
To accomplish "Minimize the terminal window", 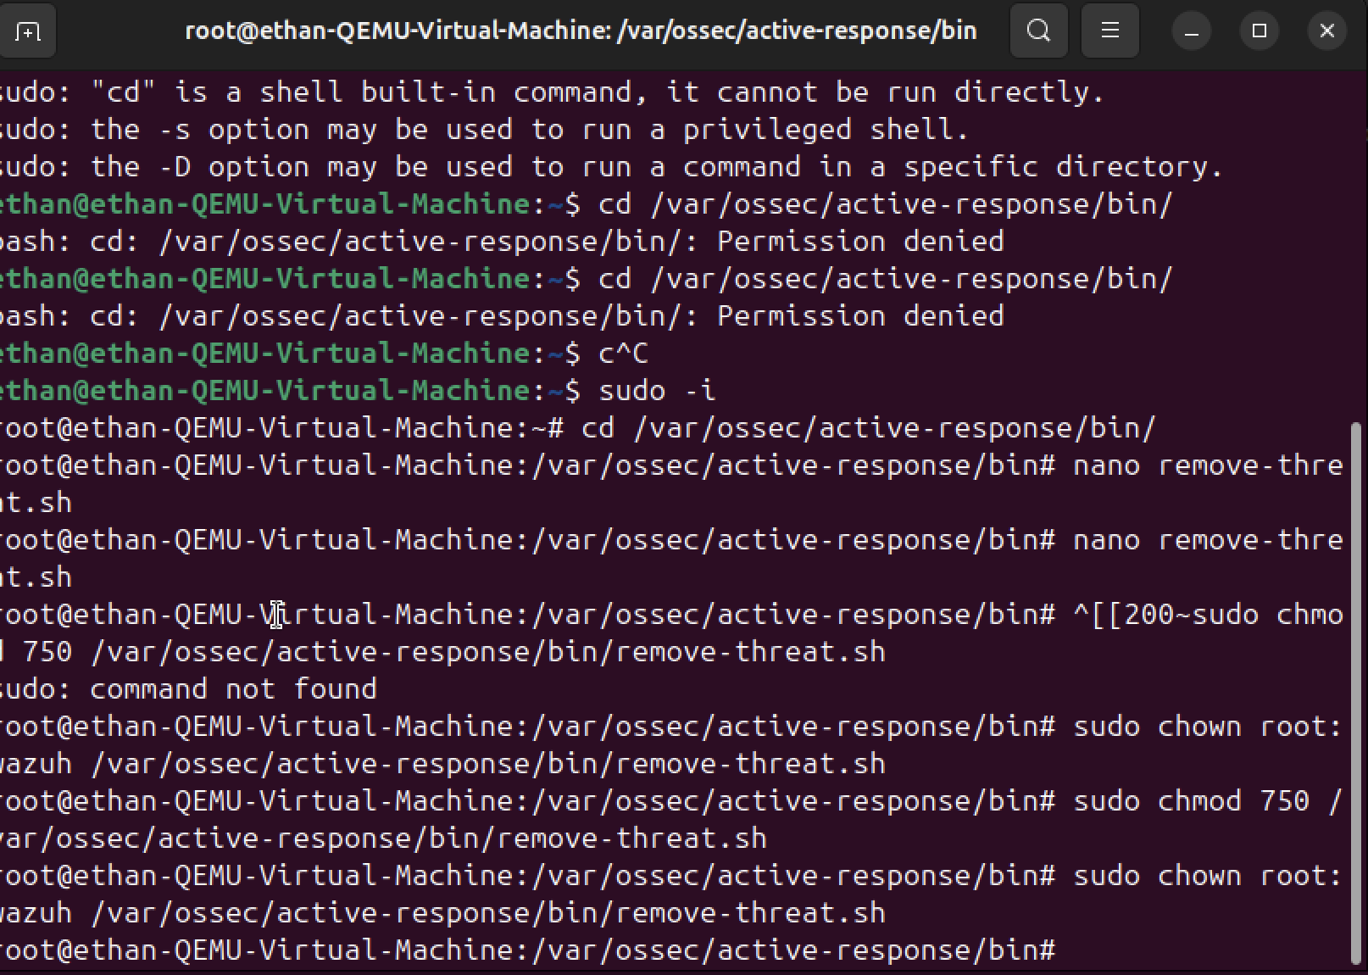I will tap(1192, 31).
